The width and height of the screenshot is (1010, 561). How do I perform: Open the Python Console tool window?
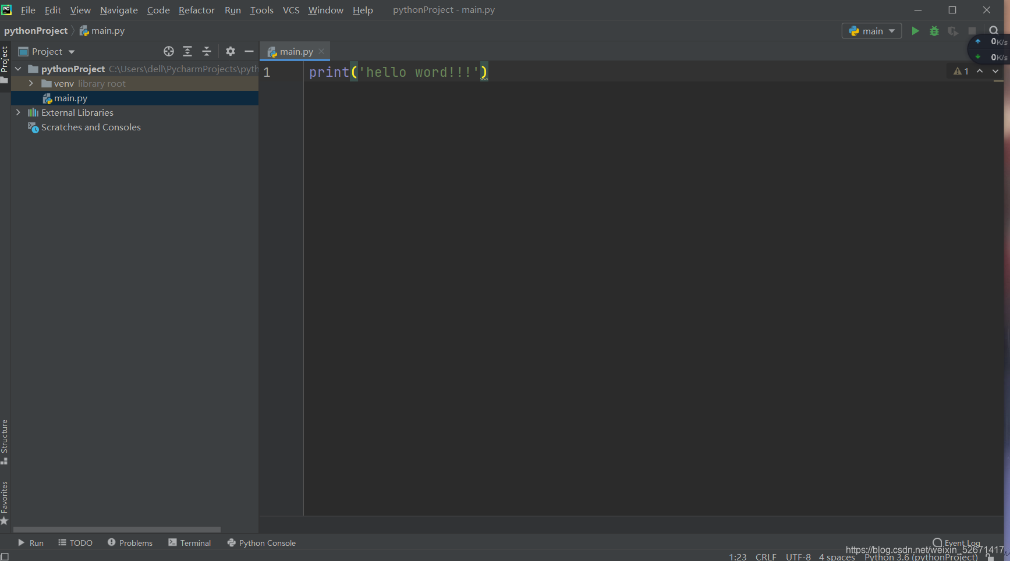click(x=261, y=543)
